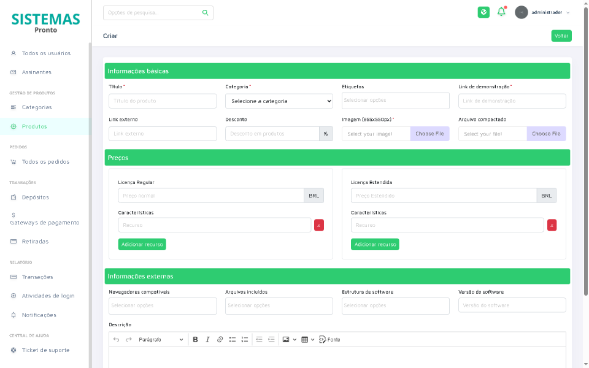Screen dimensions: 589x368
Task: Click the undo arrow in the editor toolbar
Action: tap(116, 339)
